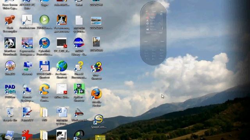Select the folder in the bottom icon row
This screenshot has width=250, height=140.
click(44, 135)
